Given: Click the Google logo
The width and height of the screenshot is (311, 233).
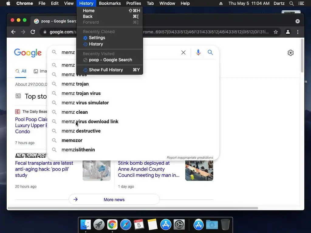Looking at the screenshot, I should 28,53.
